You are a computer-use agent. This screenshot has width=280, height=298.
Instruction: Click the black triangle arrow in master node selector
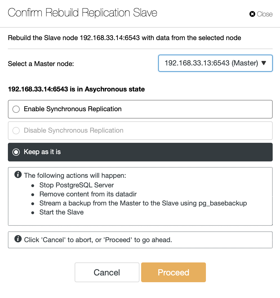[264, 63]
